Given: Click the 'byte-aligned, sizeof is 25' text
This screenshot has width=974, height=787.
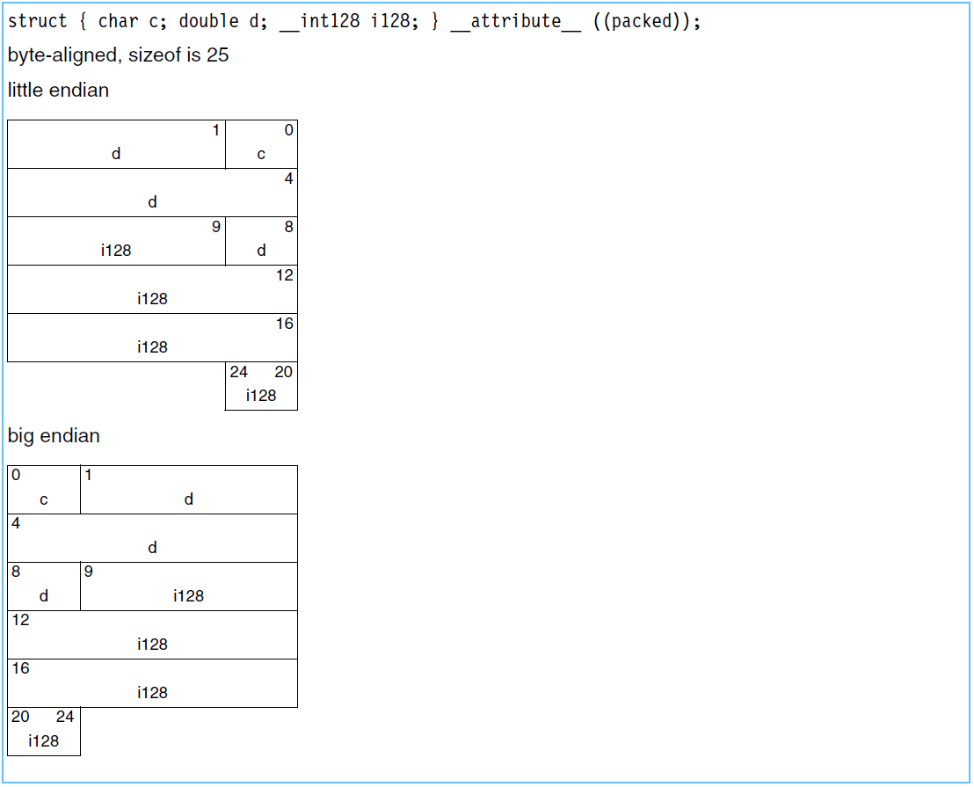Looking at the screenshot, I should pyautogui.click(x=118, y=55).
